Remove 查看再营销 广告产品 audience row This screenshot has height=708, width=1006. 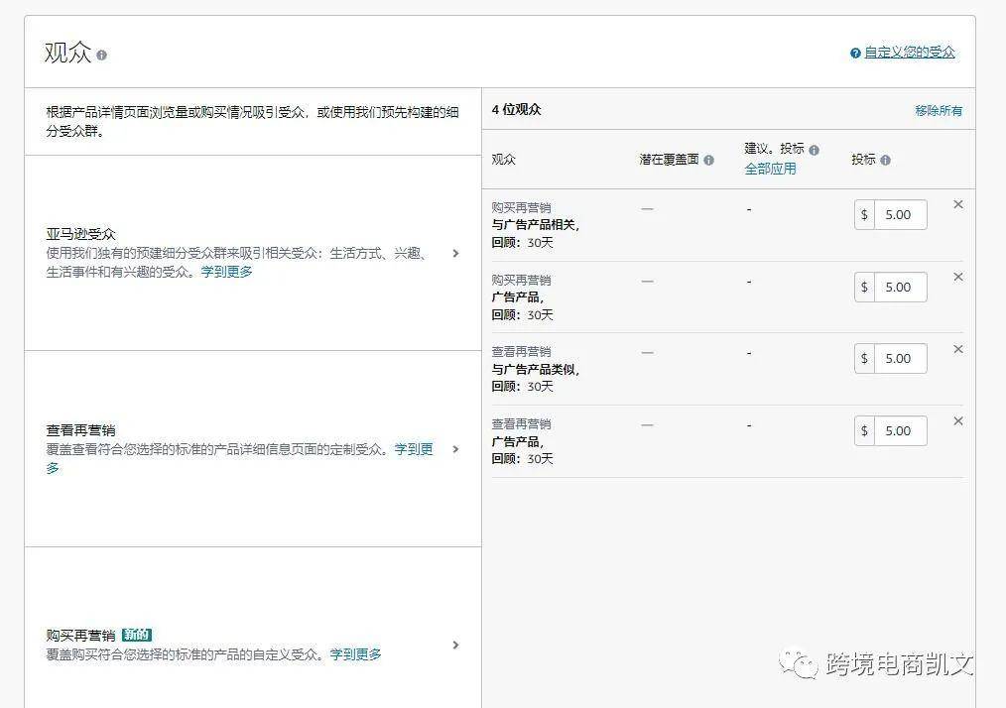pos(957,421)
